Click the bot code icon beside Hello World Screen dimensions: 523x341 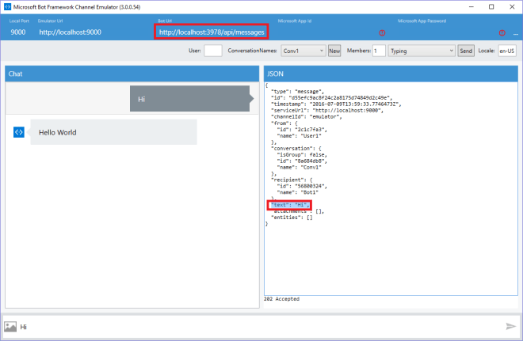(19, 132)
